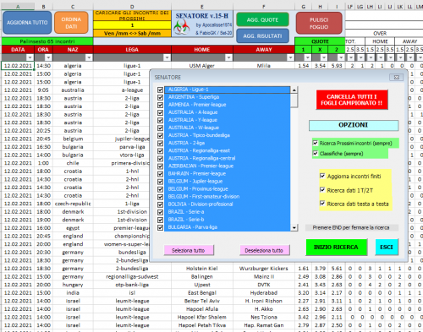Open the LEGA column filter dropdown

tap(167, 57)
